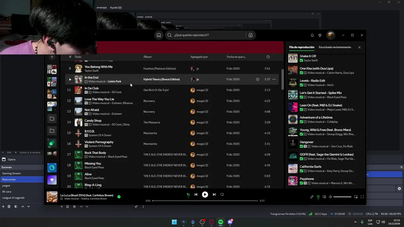Open the Mezmerize album for B.Y.O.B.
Viewport: 404px width, 227px height.
pyautogui.click(x=150, y=133)
